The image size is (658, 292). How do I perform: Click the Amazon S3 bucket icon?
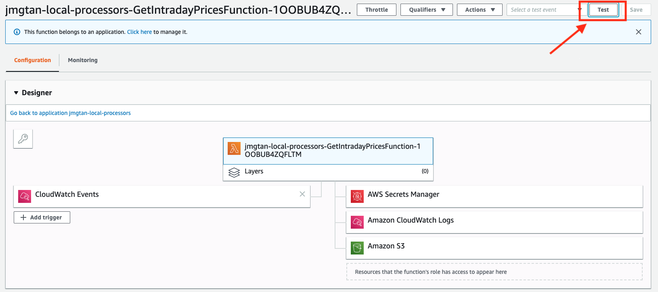pos(357,248)
